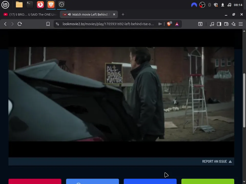This screenshot has width=246, height=184.
Task: Open the terminal from the panel
Action: pyautogui.click(x=30, y=5)
